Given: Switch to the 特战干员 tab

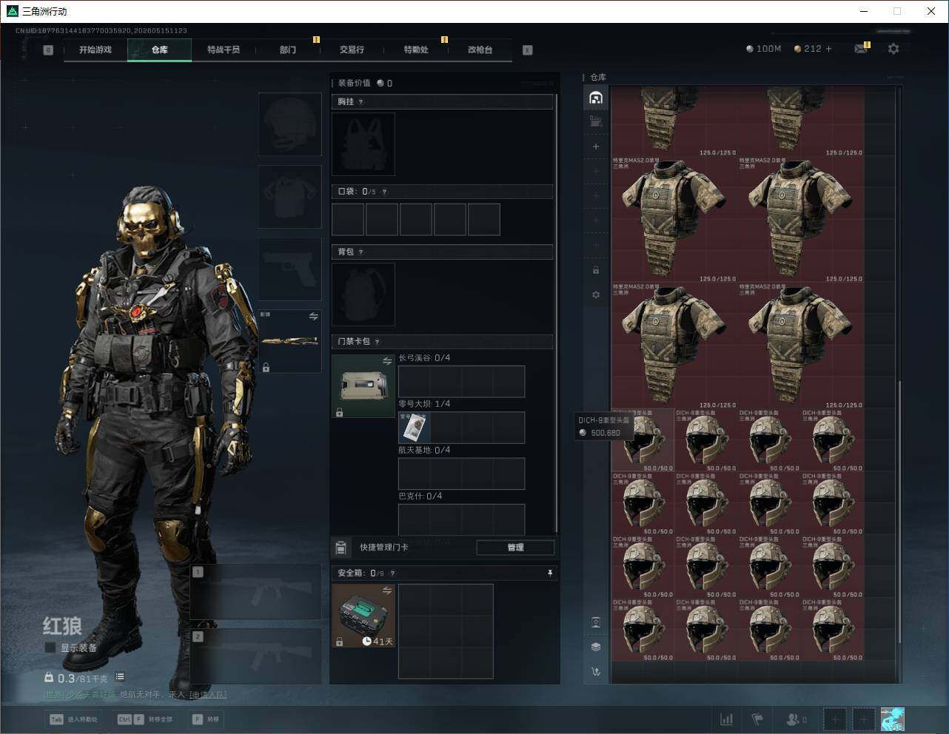Looking at the screenshot, I should [x=224, y=50].
